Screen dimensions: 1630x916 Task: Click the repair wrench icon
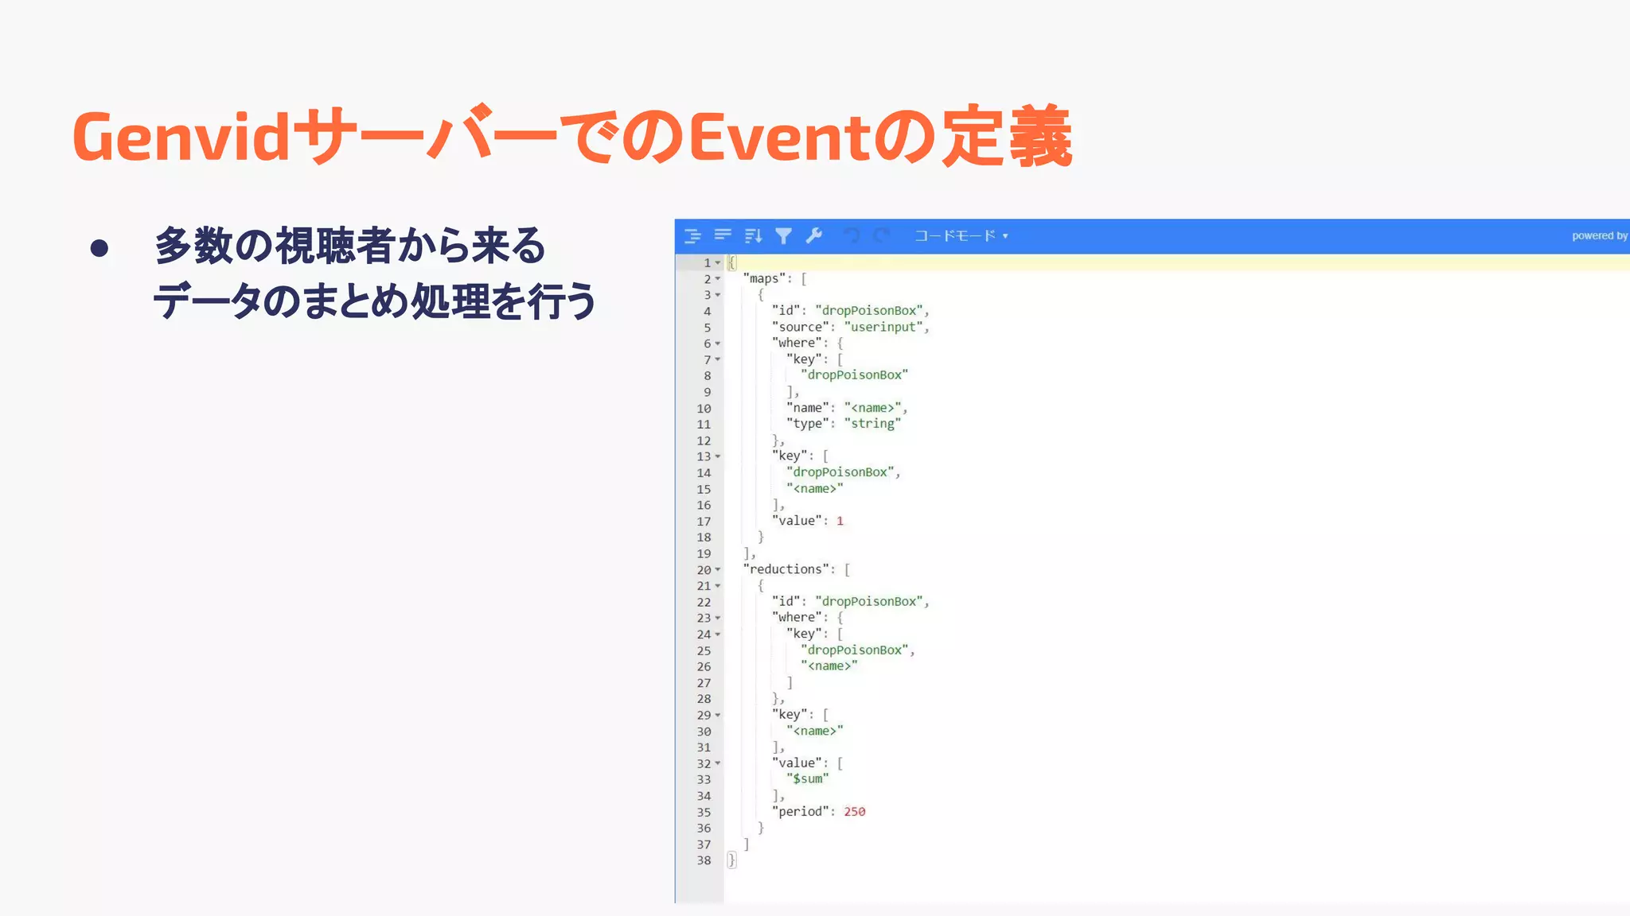pos(813,235)
